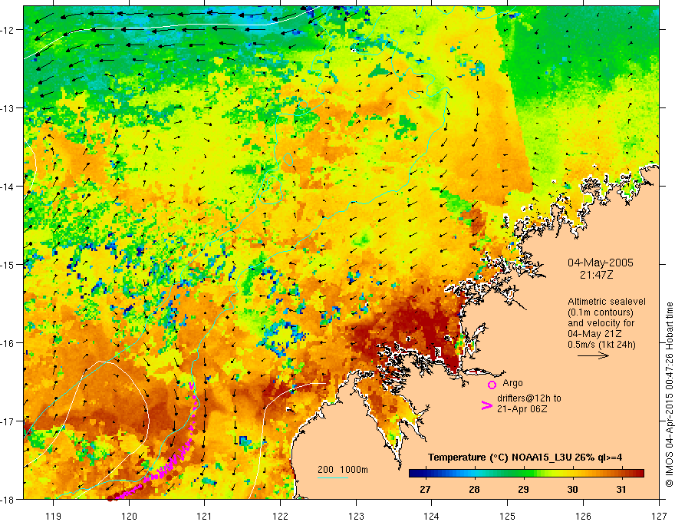Click the date text 04-May-2005
This screenshot has width=675, height=522.
[x=600, y=263]
